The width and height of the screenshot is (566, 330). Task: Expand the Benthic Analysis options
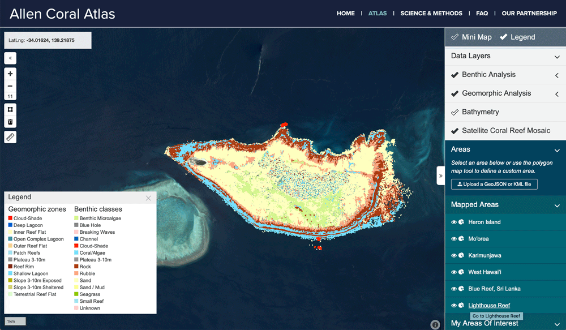557,75
